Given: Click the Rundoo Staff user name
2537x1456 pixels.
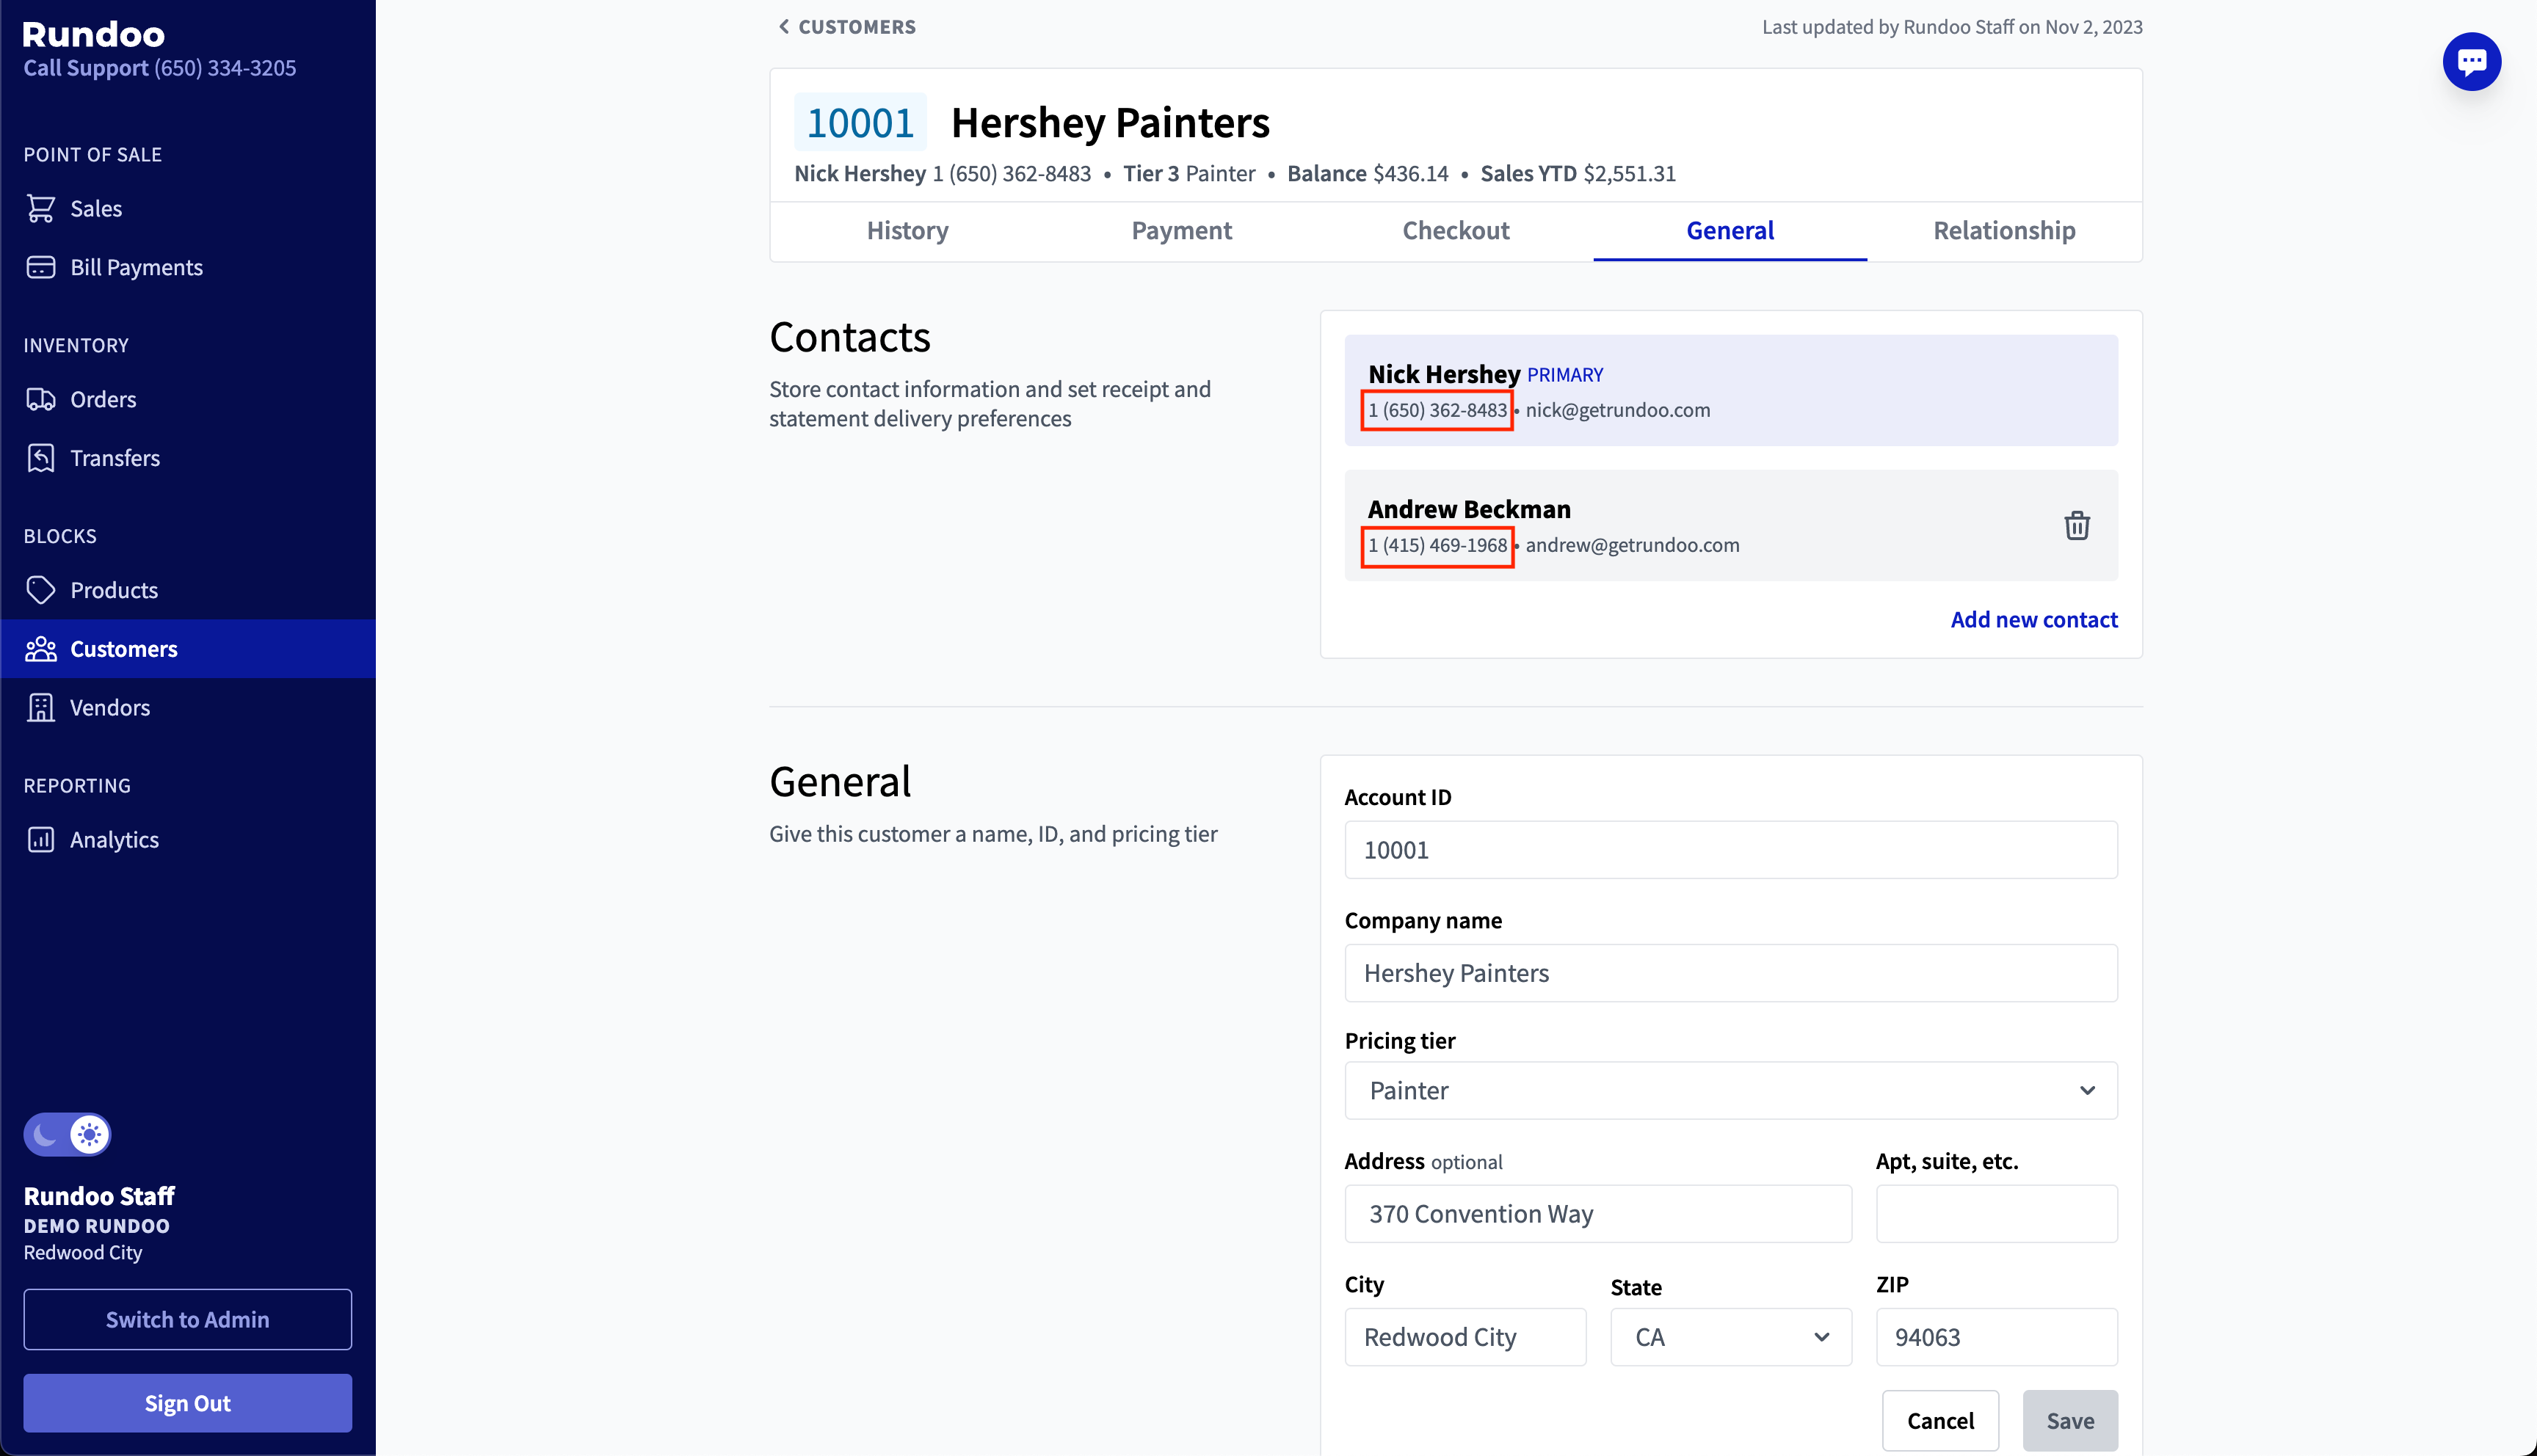Looking at the screenshot, I should click(x=99, y=1196).
